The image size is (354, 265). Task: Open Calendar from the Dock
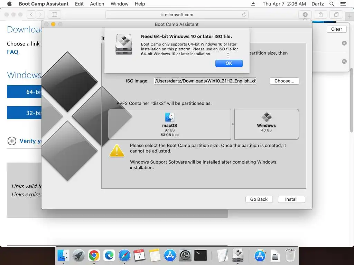point(140,256)
